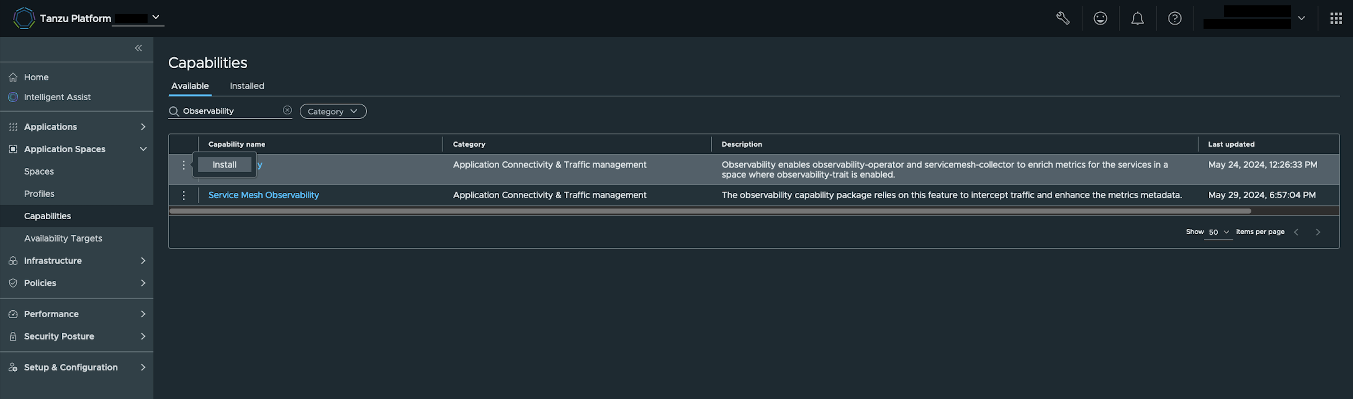Open the Category filter dropdown
Image resolution: width=1353 pixels, height=399 pixels.
click(333, 111)
